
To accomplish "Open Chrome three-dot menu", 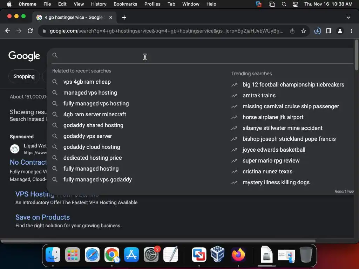I will click(351, 31).
